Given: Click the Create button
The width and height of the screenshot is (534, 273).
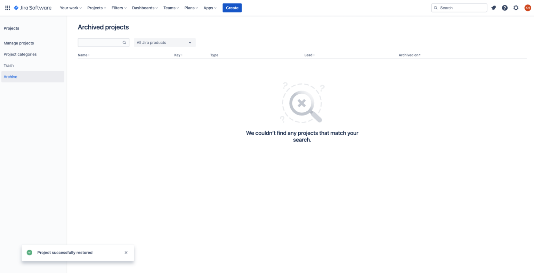Looking at the screenshot, I should coord(232,8).
